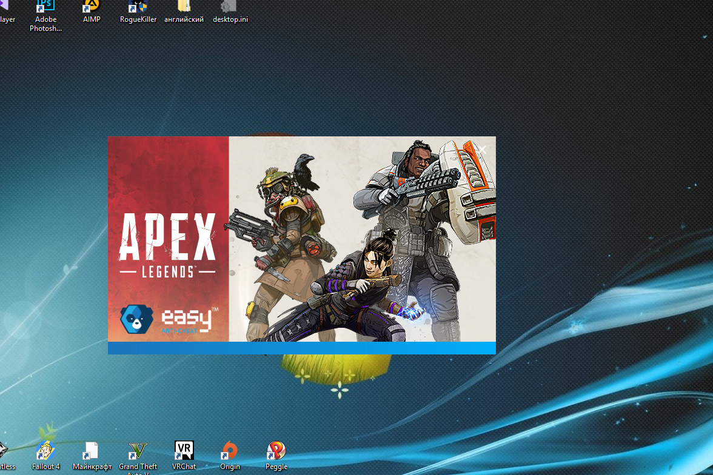Open the Майнкрафт desktop file
713x475 pixels.
click(x=92, y=456)
